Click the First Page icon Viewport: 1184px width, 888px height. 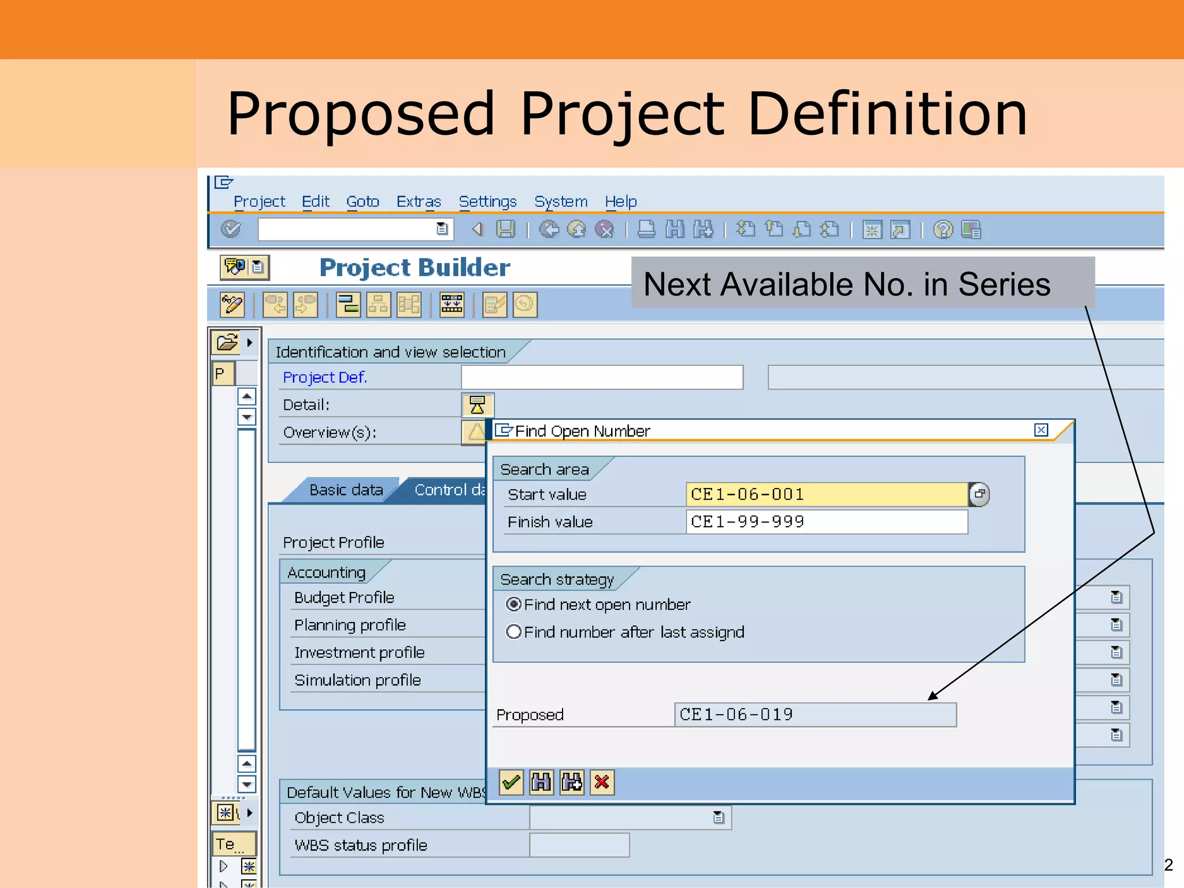(746, 230)
